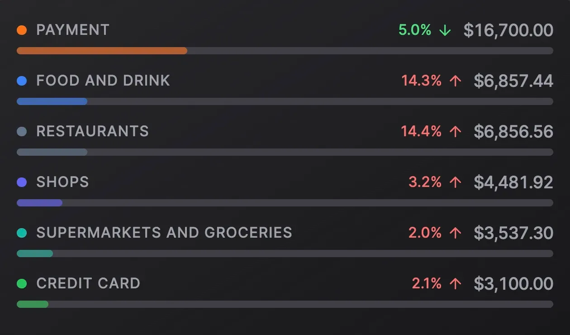
Task: Click the gray Restaurants category dot
Action: [22, 131]
